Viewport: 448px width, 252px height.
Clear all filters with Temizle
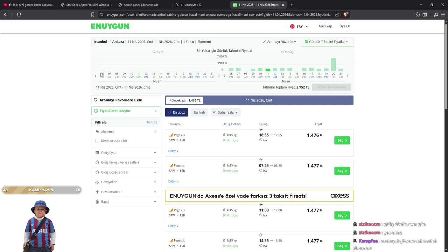tap(152, 122)
